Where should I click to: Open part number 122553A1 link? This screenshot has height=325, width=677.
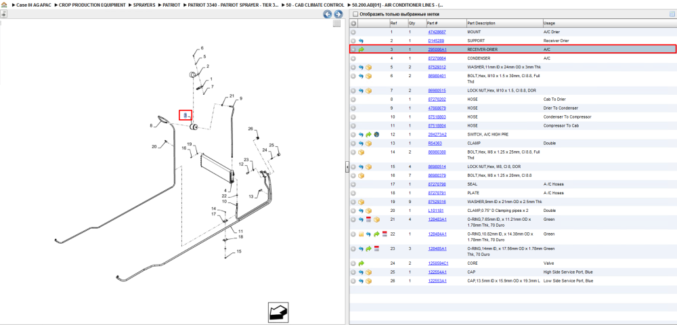(437, 281)
